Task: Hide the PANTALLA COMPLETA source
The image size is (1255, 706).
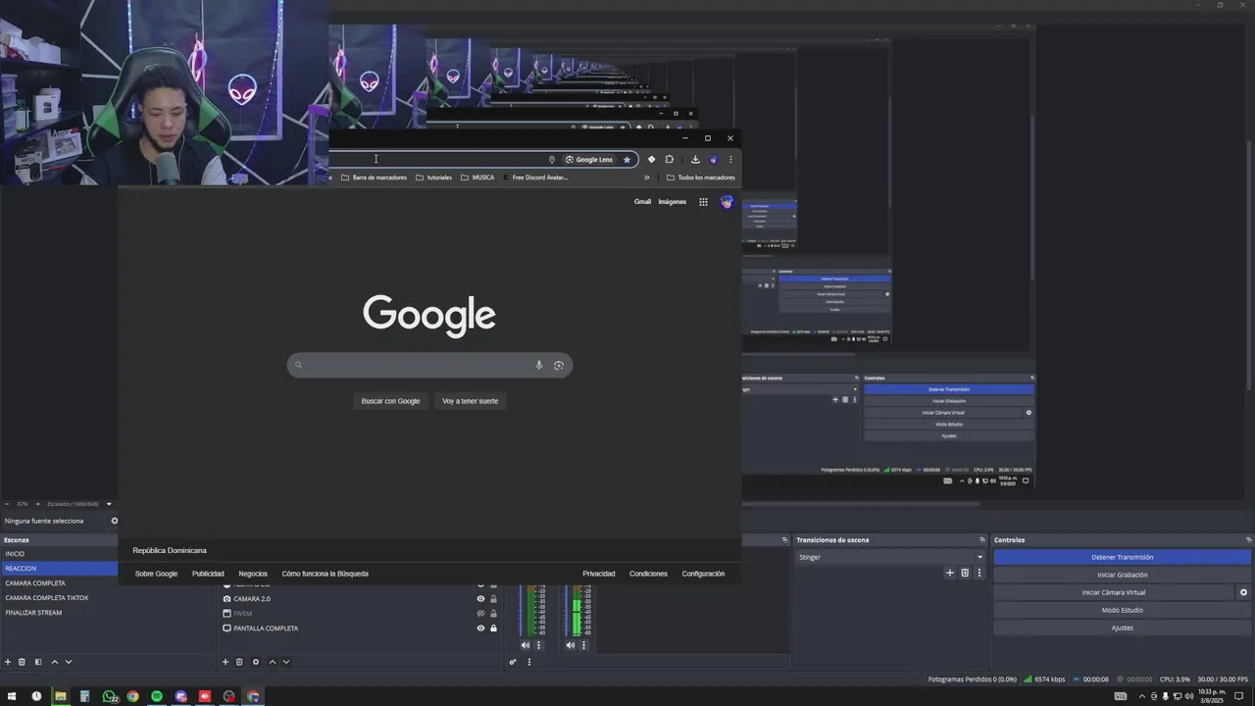Action: click(480, 628)
